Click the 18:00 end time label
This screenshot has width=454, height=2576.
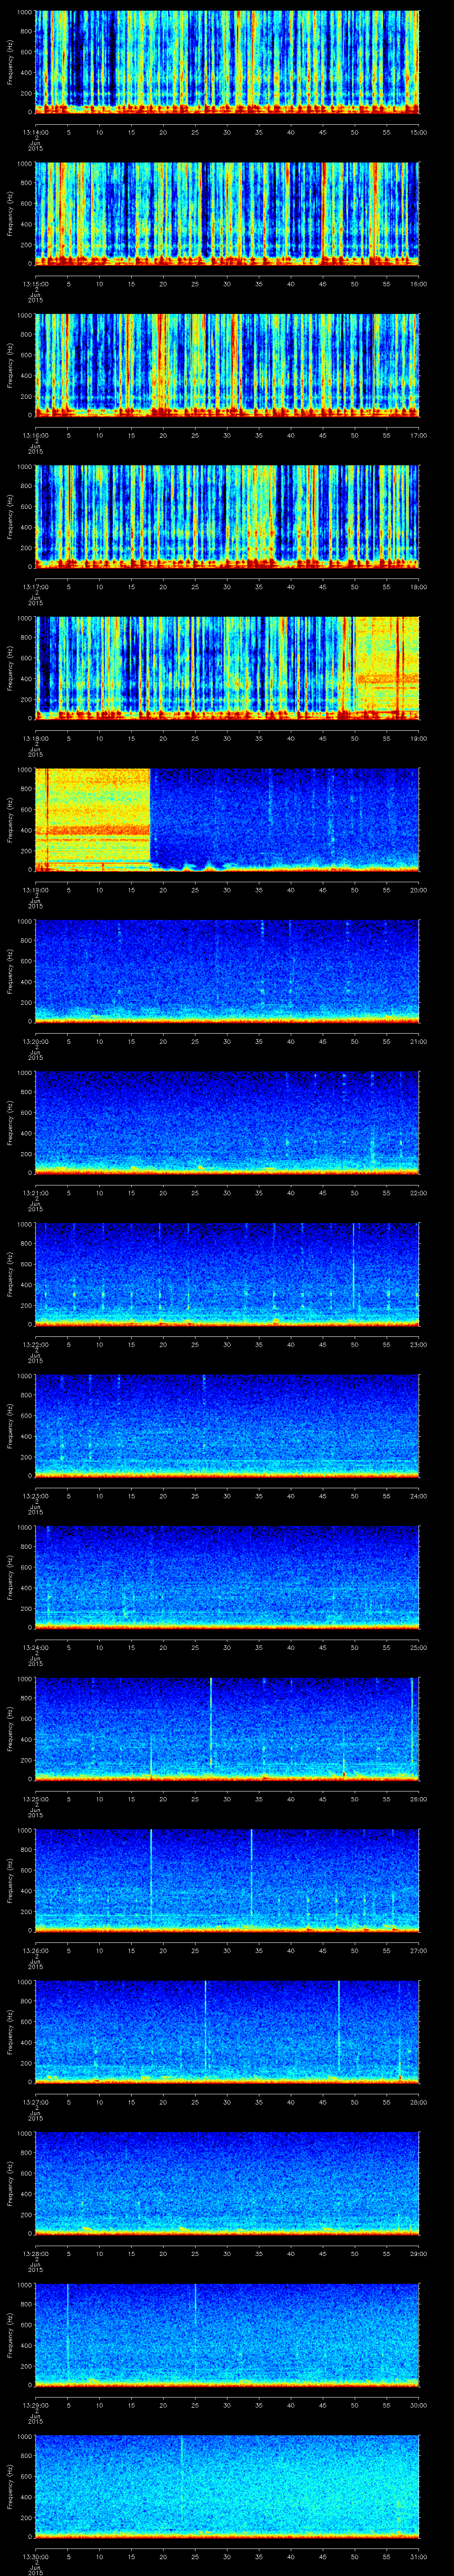point(418,586)
